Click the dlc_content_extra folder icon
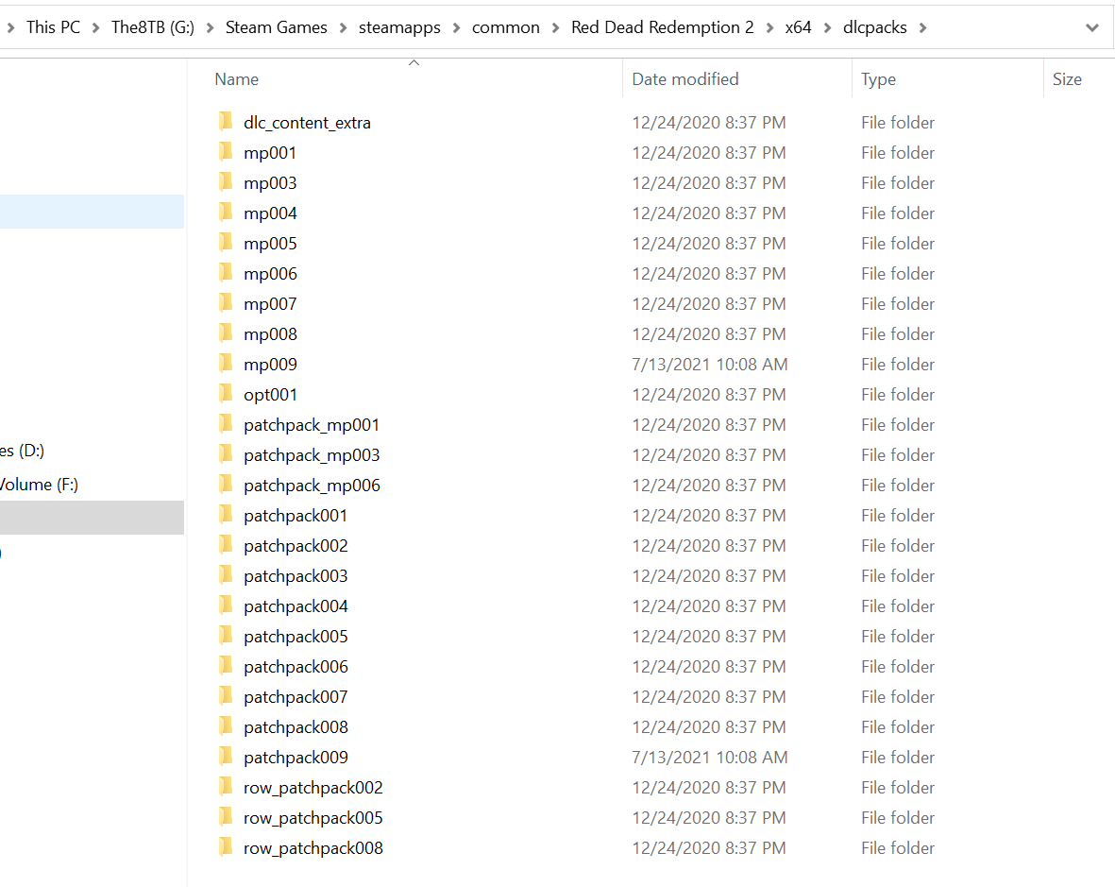1115x887 pixels. 226,122
